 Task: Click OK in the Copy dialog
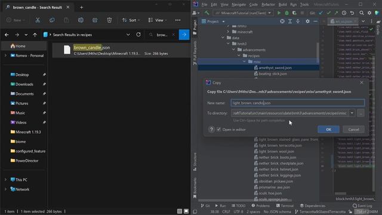(328, 130)
